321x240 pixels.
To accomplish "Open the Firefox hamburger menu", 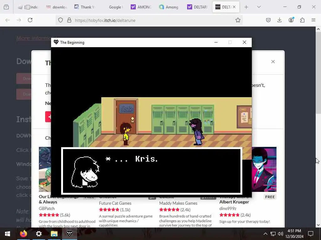I will 313,20.
